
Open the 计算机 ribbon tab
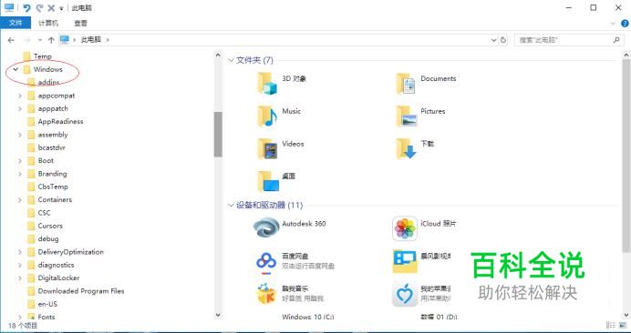tap(48, 23)
